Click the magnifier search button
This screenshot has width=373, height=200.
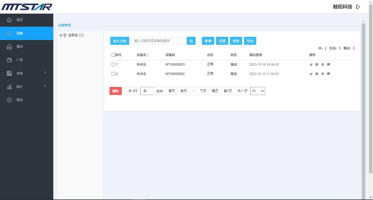[x=191, y=41]
